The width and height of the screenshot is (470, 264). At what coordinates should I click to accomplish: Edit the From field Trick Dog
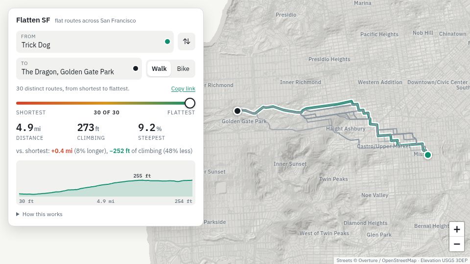click(x=95, y=42)
